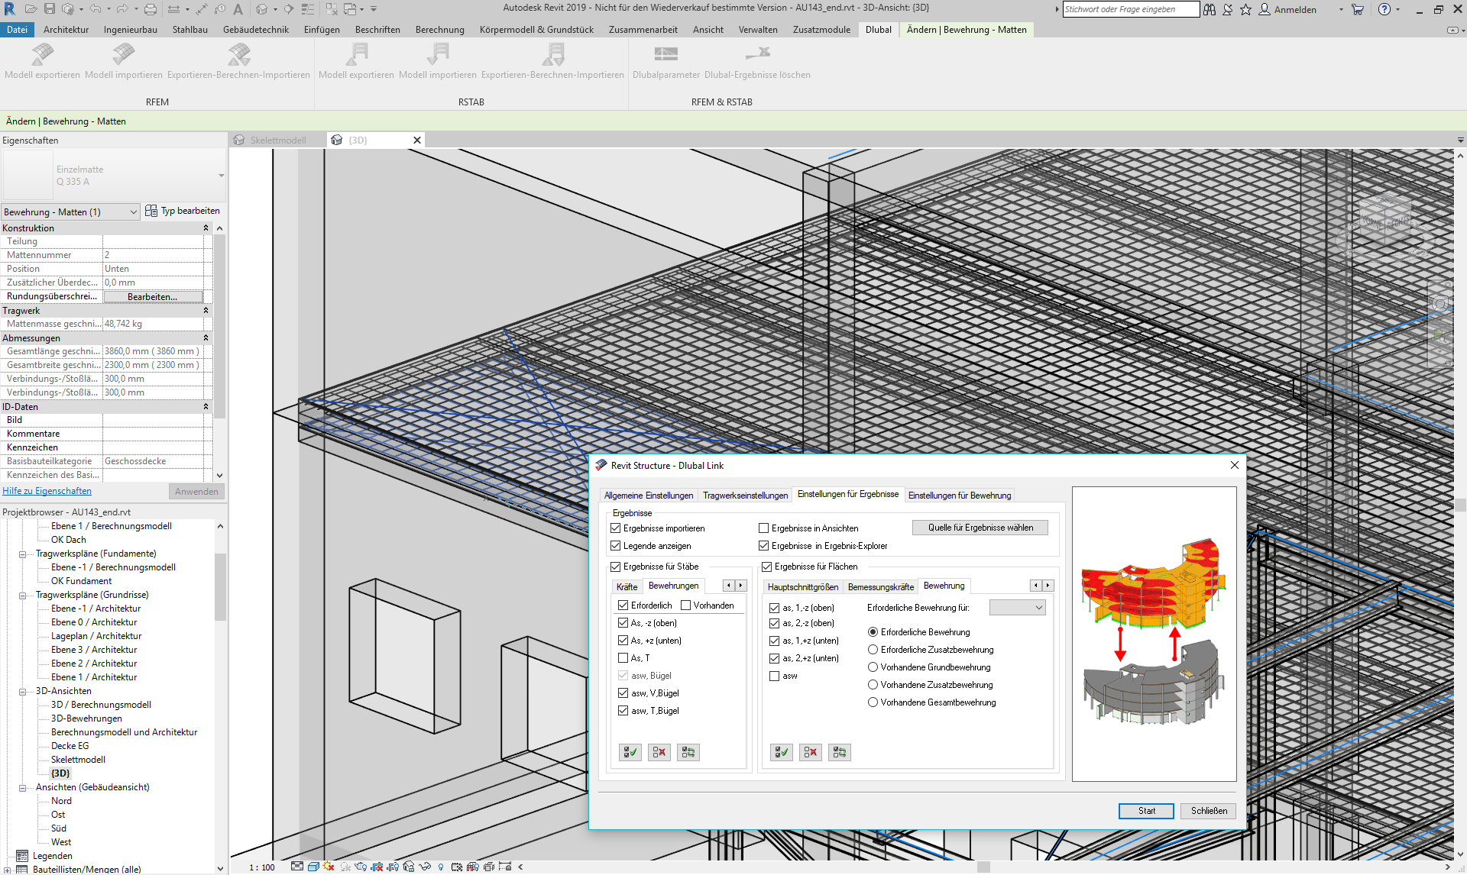Open the visual style cube icon in status bar

[x=313, y=867]
